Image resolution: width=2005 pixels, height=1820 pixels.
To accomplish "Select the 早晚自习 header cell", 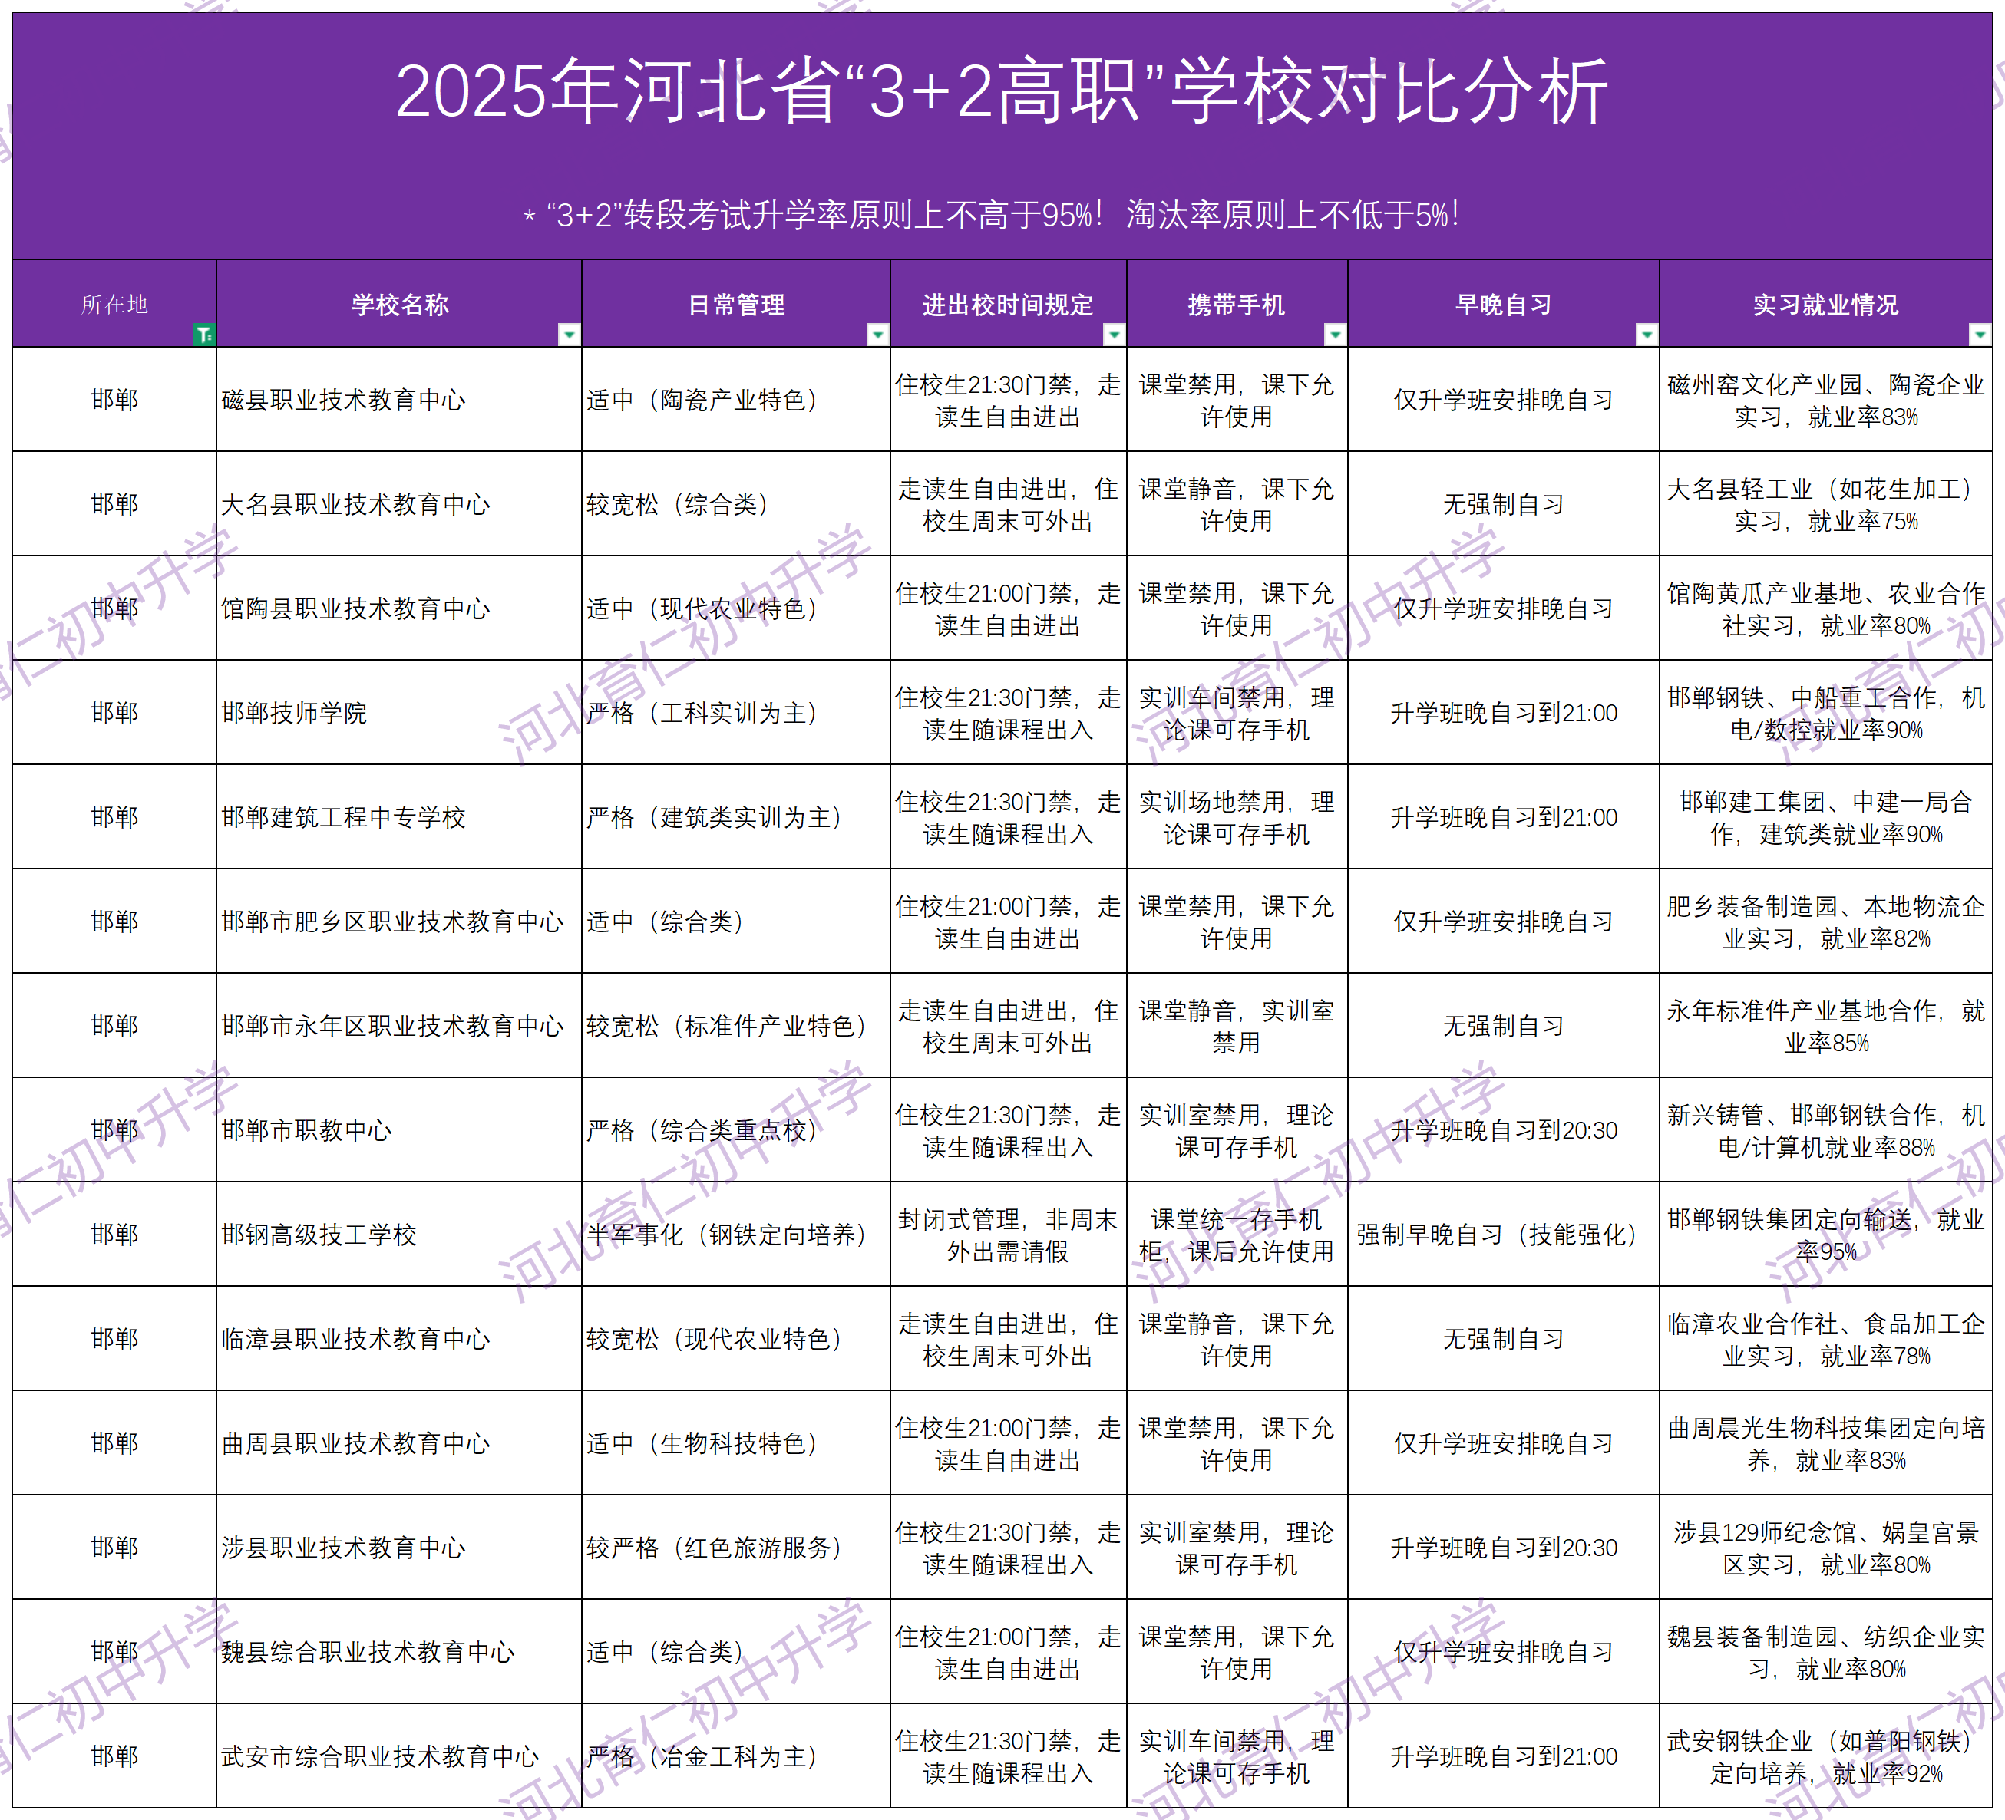I will [x=1504, y=304].
